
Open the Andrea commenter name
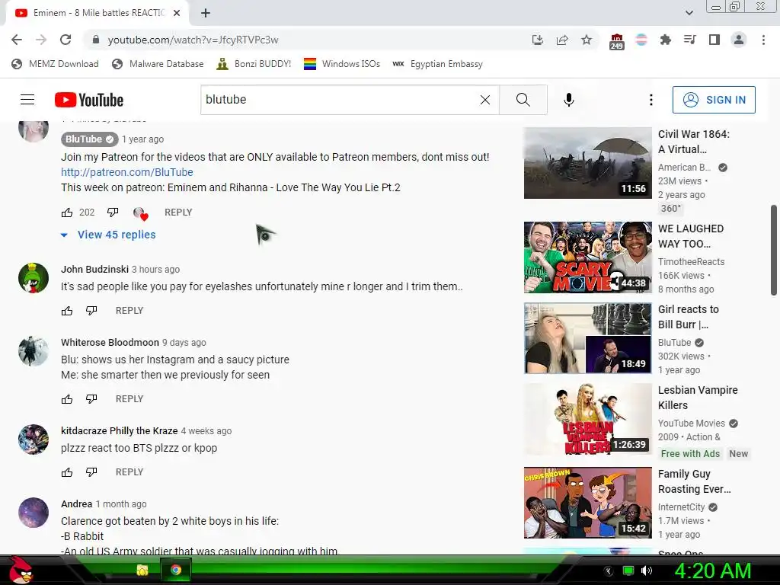tap(77, 504)
